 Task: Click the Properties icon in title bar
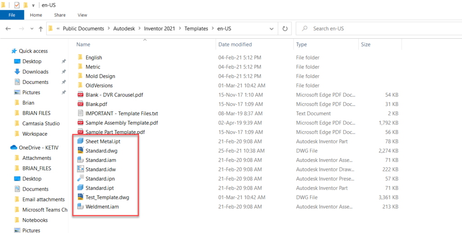click(17, 5)
